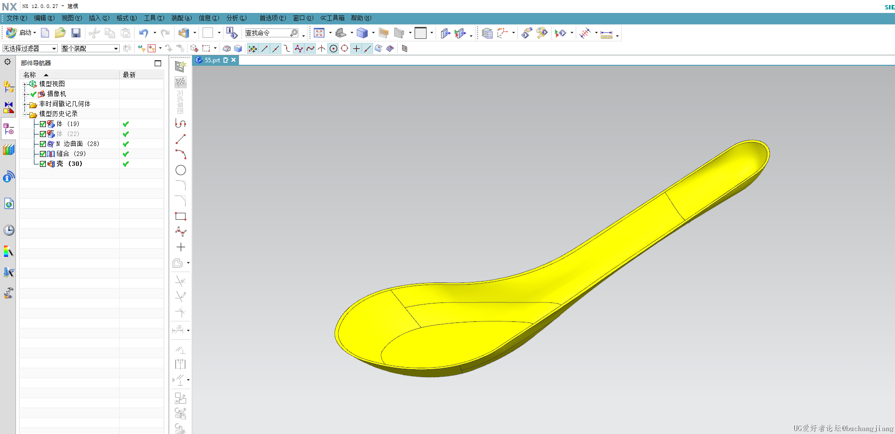Open the 启动 dropdown arrow
Viewport: 895px width, 434px height.
(34, 33)
